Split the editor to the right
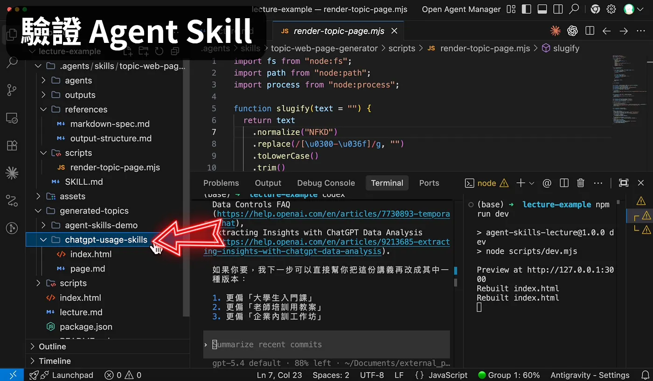 [590, 31]
